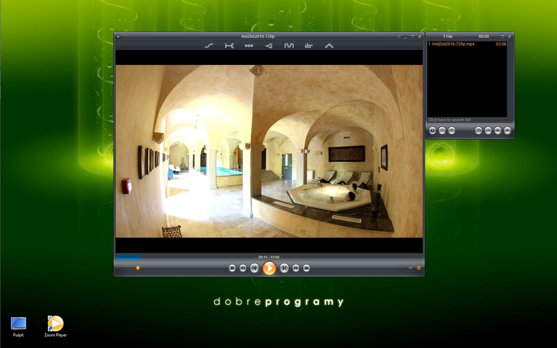
Task: Click the right-chevron playlist button
Action: (452, 131)
